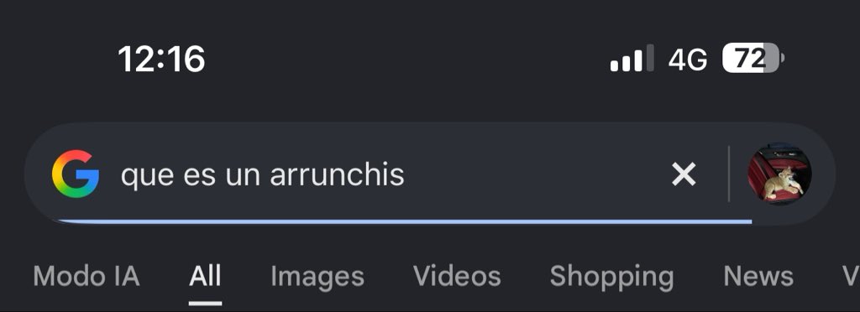Click the divider line beside profile picture
860x312 pixels.
click(x=728, y=174)
